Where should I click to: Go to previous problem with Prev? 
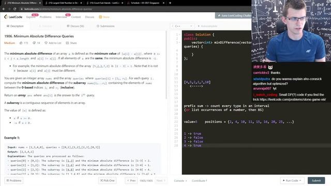point(131,180)
